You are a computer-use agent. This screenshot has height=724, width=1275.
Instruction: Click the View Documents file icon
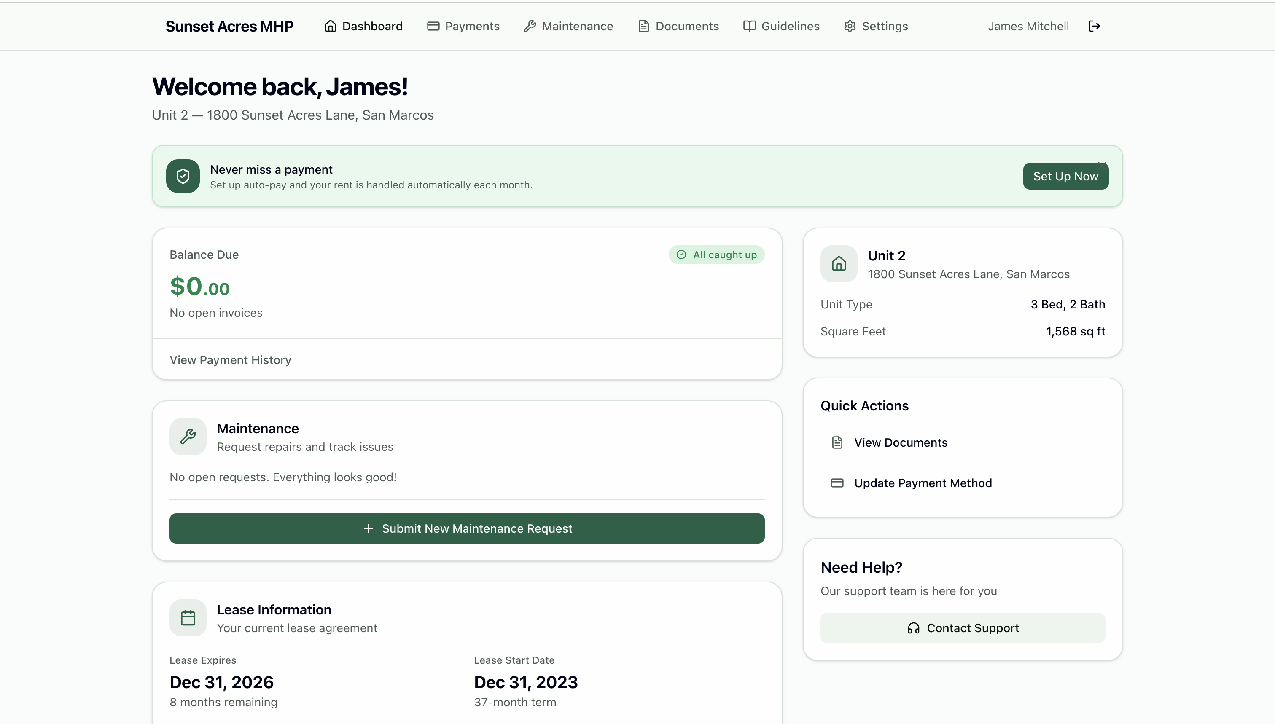tap(837, 442)
